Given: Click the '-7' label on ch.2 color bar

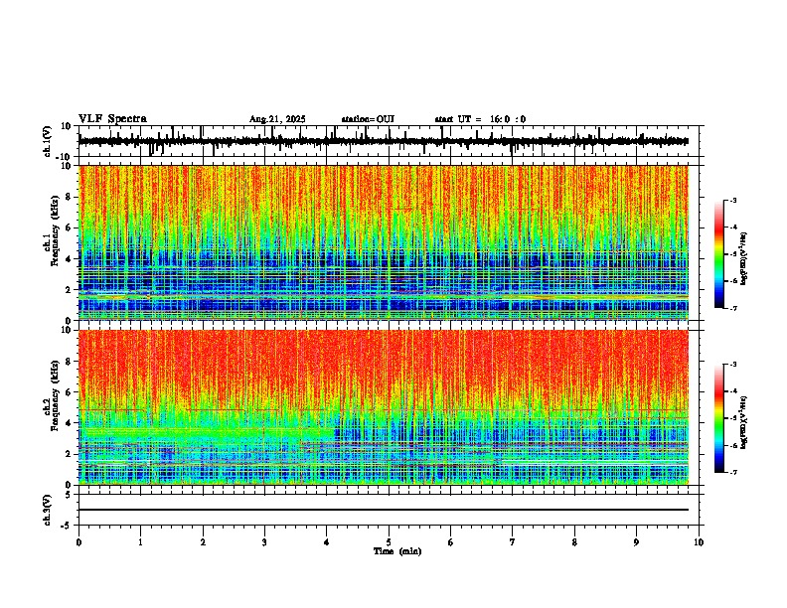Looking at the screenshot, I should tap(733, 473).
